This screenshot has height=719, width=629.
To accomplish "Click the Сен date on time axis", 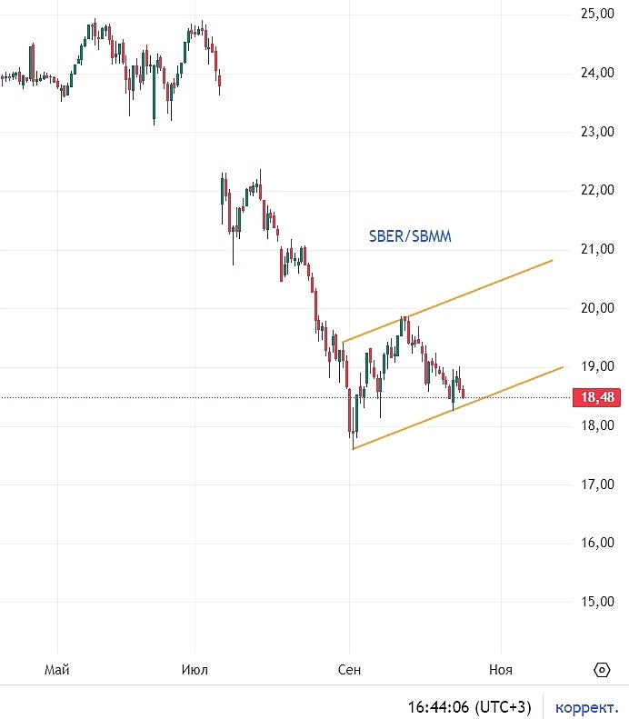I will [349, 670].
